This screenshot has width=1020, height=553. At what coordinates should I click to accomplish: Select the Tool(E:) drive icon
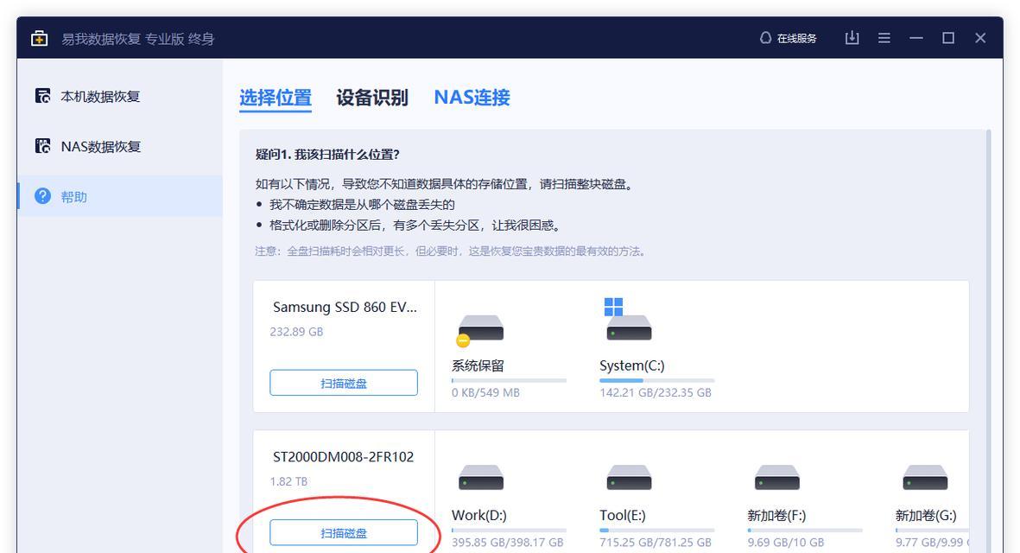[629, 478]
